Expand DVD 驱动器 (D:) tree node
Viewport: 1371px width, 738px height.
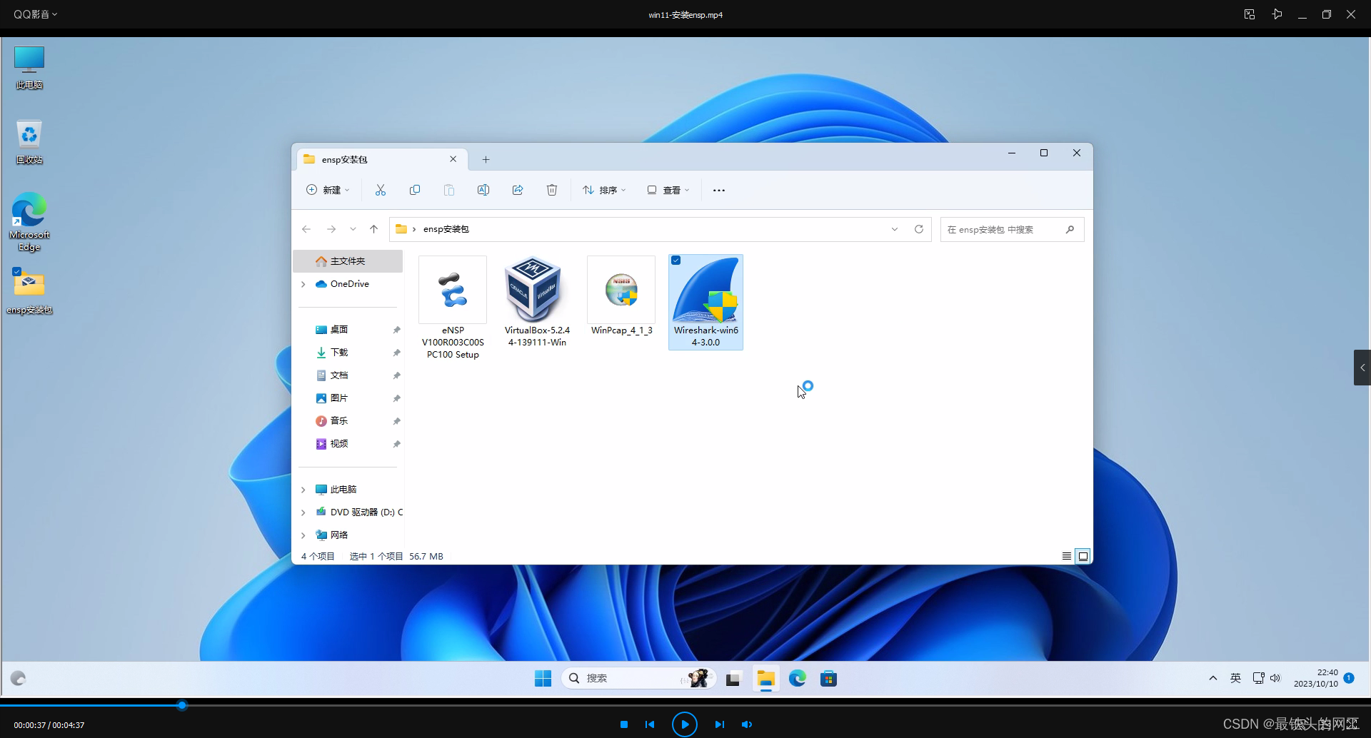pyautogui.click(x=303, y=512)
